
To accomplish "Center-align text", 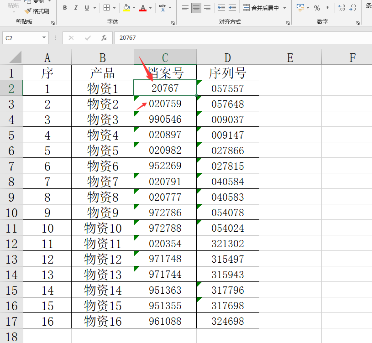I will (196, 8).
